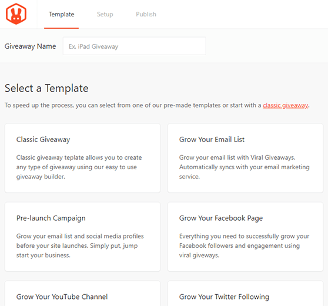The width and height of the screenshot is (328, 306).
Task: Focus the Giveaway Name input field
Action: coord(134,46)
